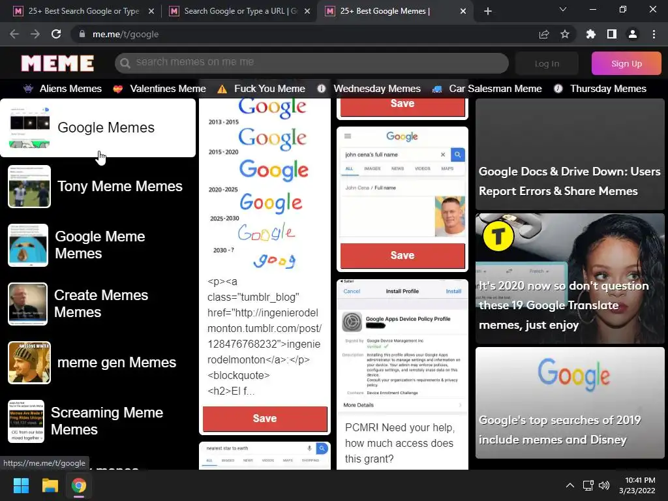668x501 pixels.
Task: Bookmark this page with the star icon
Action: point(565,34)
